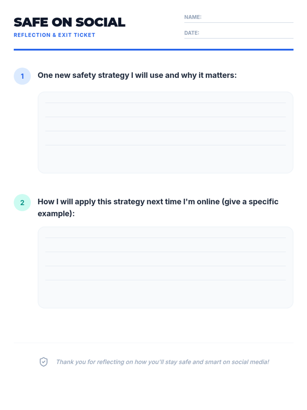Screen dimensions: 307x410
Task: Click the blue header divider line
Action: 153,50
